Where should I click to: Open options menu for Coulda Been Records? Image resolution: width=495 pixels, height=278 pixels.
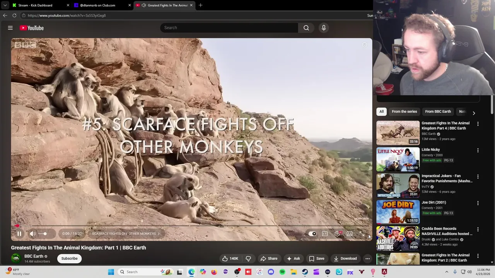pyautogui.click(x=478, y=229)
